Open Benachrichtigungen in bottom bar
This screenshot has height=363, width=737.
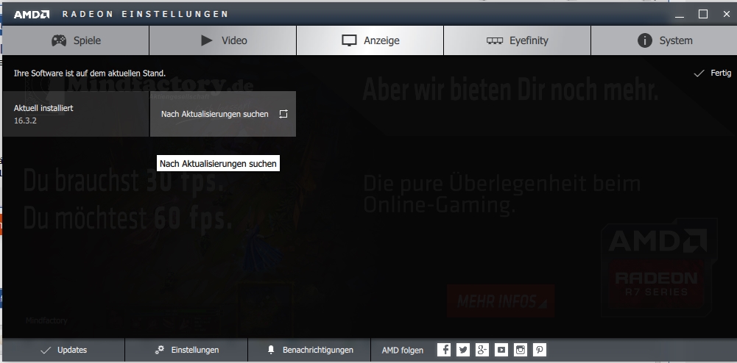click(x=309, y=350)
